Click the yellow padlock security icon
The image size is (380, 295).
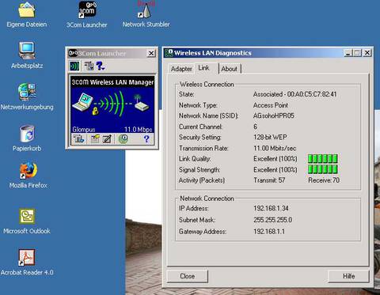pos(95,111)
